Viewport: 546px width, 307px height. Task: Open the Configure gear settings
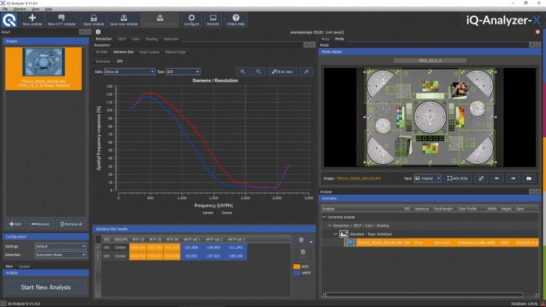(x=192, y=20)
